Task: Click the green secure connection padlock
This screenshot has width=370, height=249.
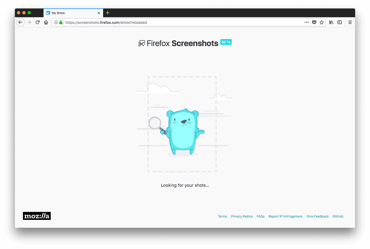Action: [x=61, y=22]
